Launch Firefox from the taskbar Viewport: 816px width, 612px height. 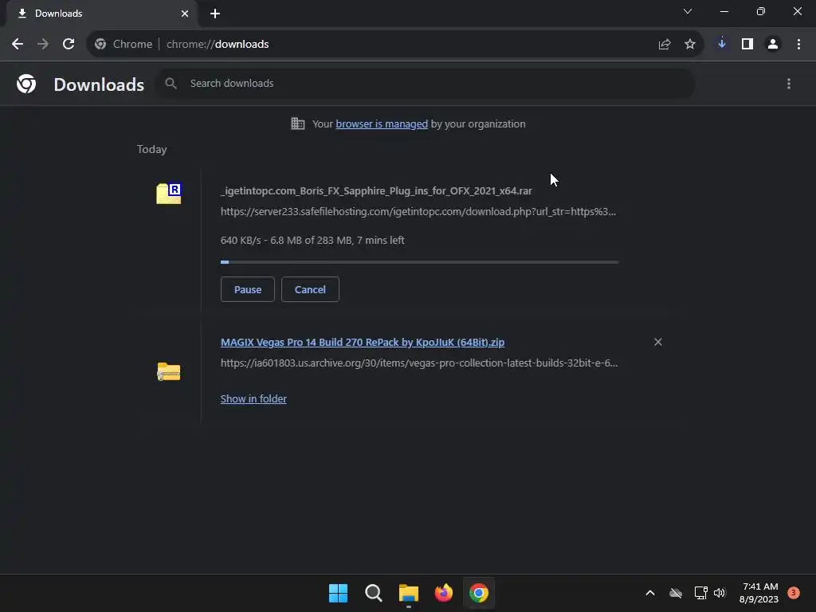(443, 593)
